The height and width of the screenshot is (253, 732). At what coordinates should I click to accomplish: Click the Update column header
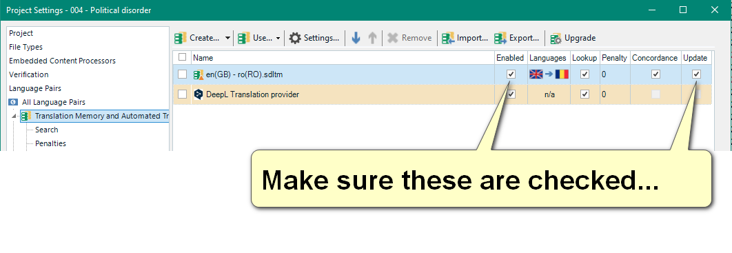pyautogui.click(x=695, y=58)
